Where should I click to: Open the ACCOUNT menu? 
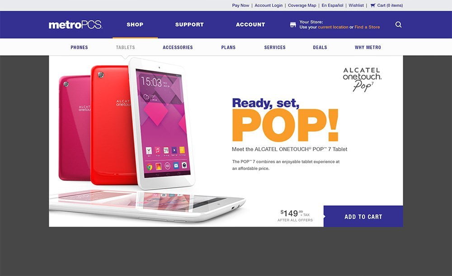point(250,24)
